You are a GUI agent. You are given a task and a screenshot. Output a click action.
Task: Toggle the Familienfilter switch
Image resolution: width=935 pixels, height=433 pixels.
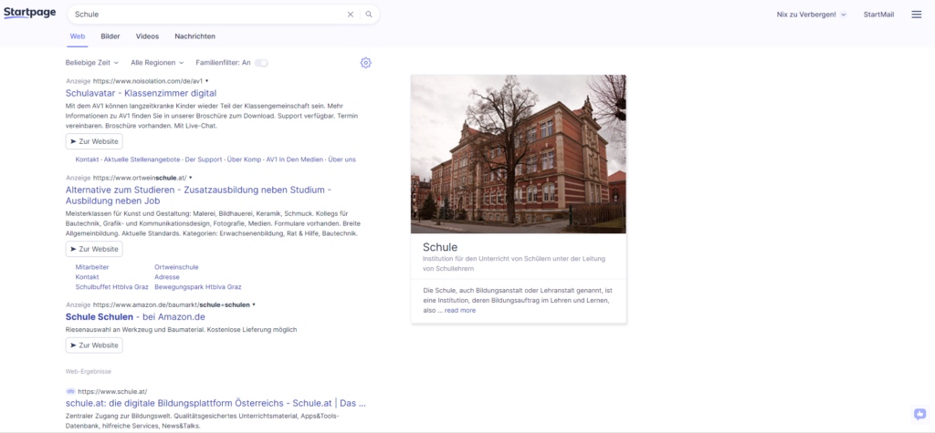[x=261, y=63]
